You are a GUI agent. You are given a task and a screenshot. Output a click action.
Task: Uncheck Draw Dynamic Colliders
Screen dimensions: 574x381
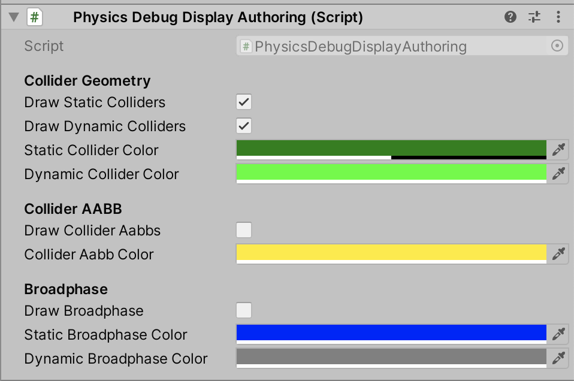tap(244, 126)
